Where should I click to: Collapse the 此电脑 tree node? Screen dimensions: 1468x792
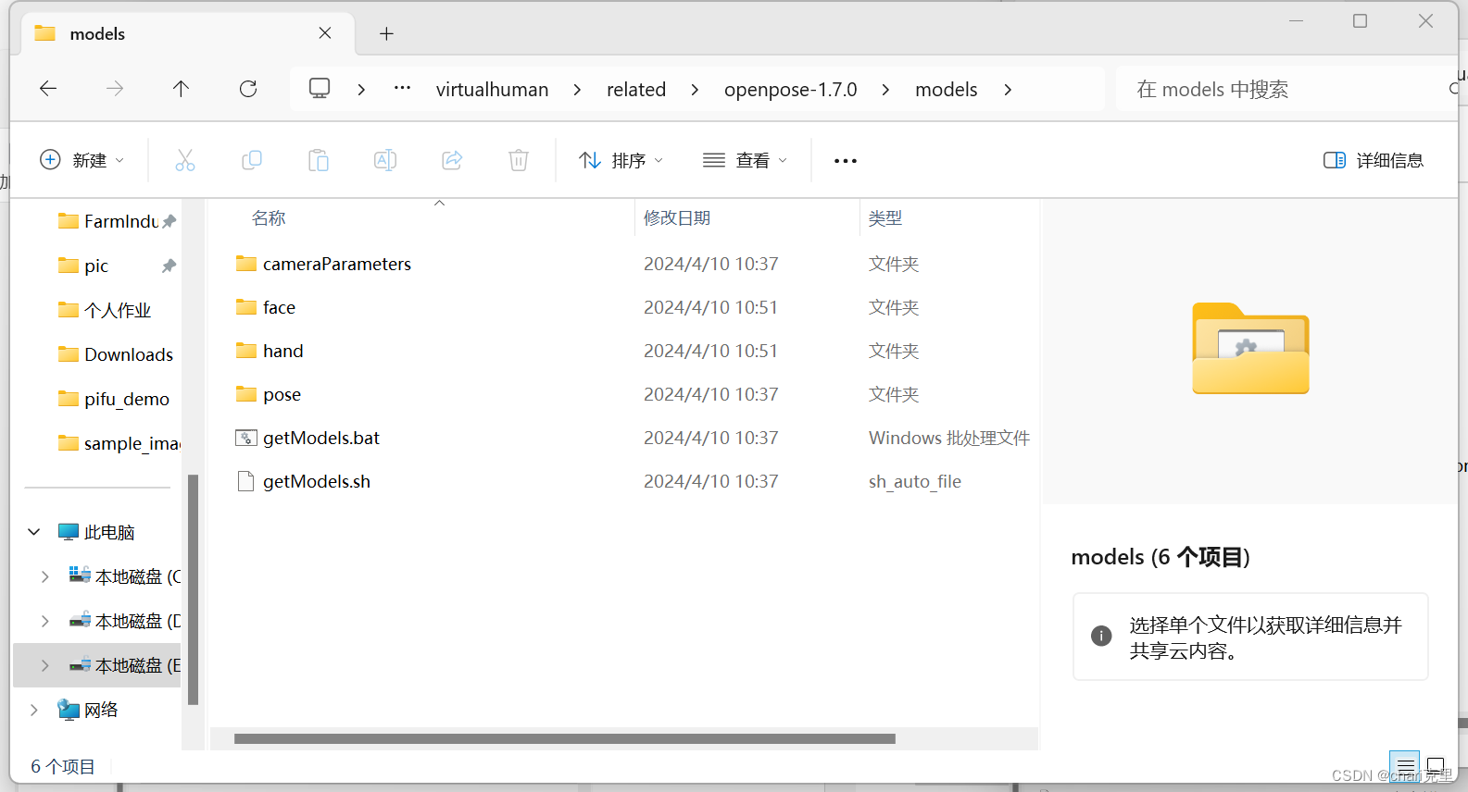click(x=34, y=532)
